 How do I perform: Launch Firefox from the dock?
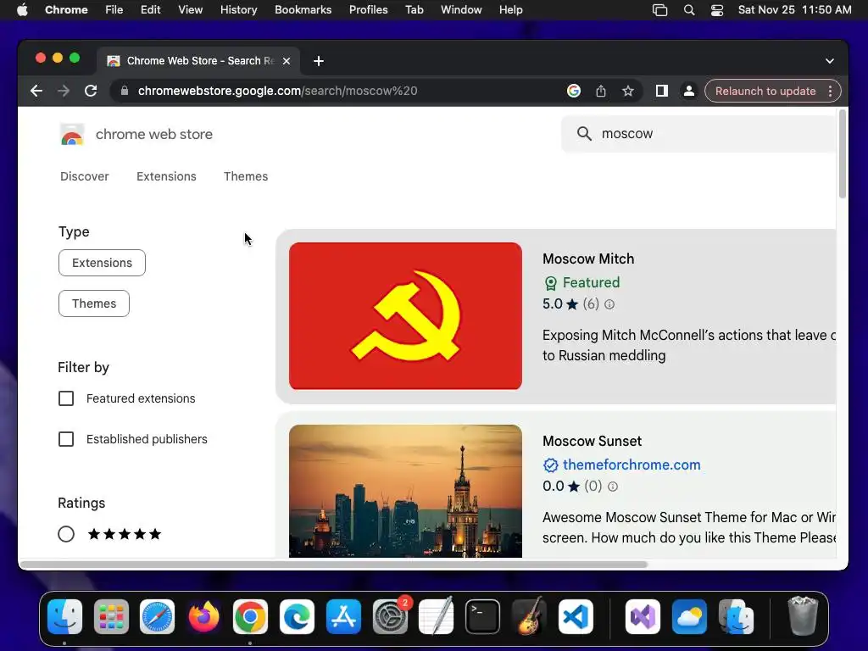[203, 617]
